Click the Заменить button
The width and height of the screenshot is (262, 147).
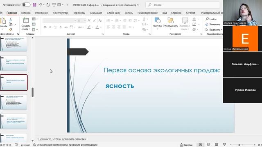point(213,24)
